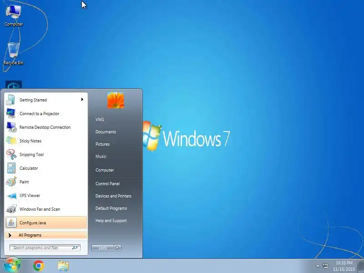This screenshot has height=273, width=364.
Task: Click the "Configure Java" label
Action: coord(33,223)
